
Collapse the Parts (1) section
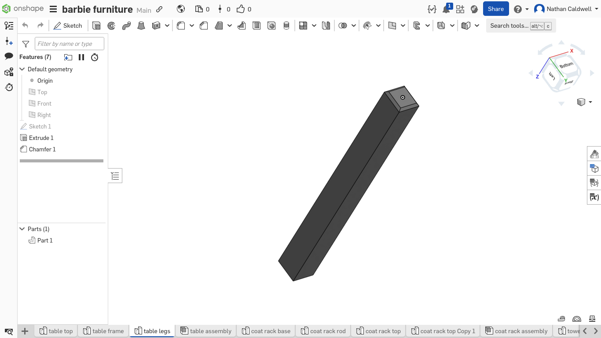pyautogui.click(x=22, y=229)
